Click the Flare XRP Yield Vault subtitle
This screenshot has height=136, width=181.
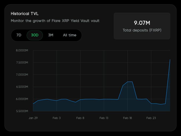[x=55, y=21]
